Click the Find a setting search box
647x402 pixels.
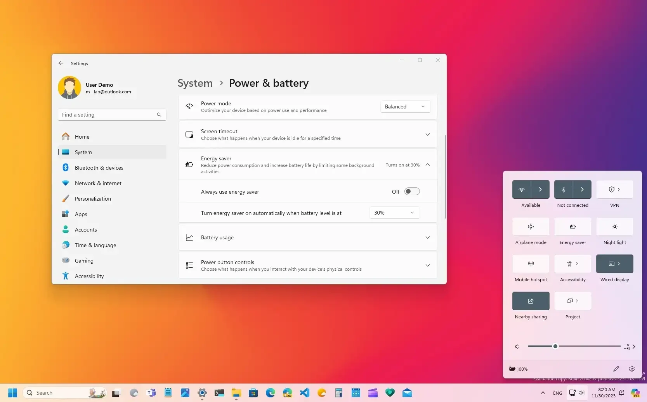(x=112, y=115)
